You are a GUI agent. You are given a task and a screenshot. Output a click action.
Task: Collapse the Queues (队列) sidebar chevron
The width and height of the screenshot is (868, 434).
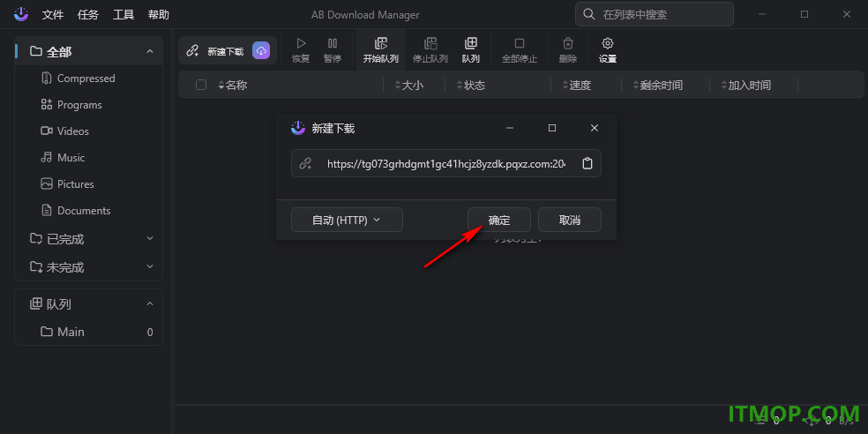[149, 304]
